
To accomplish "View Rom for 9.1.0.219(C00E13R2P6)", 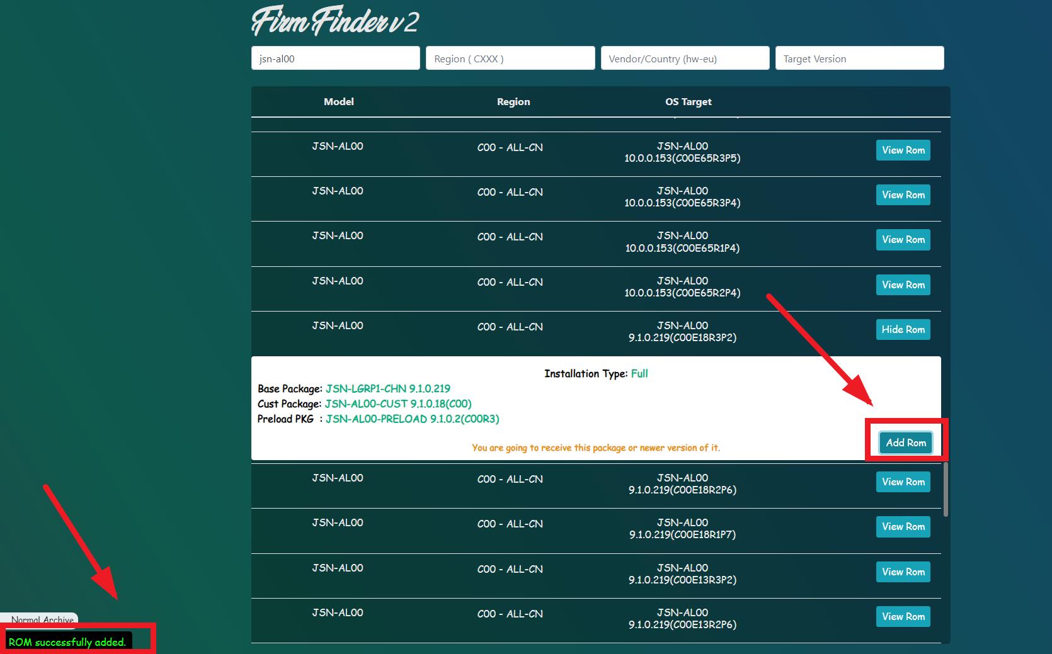I will coord(903,616).
